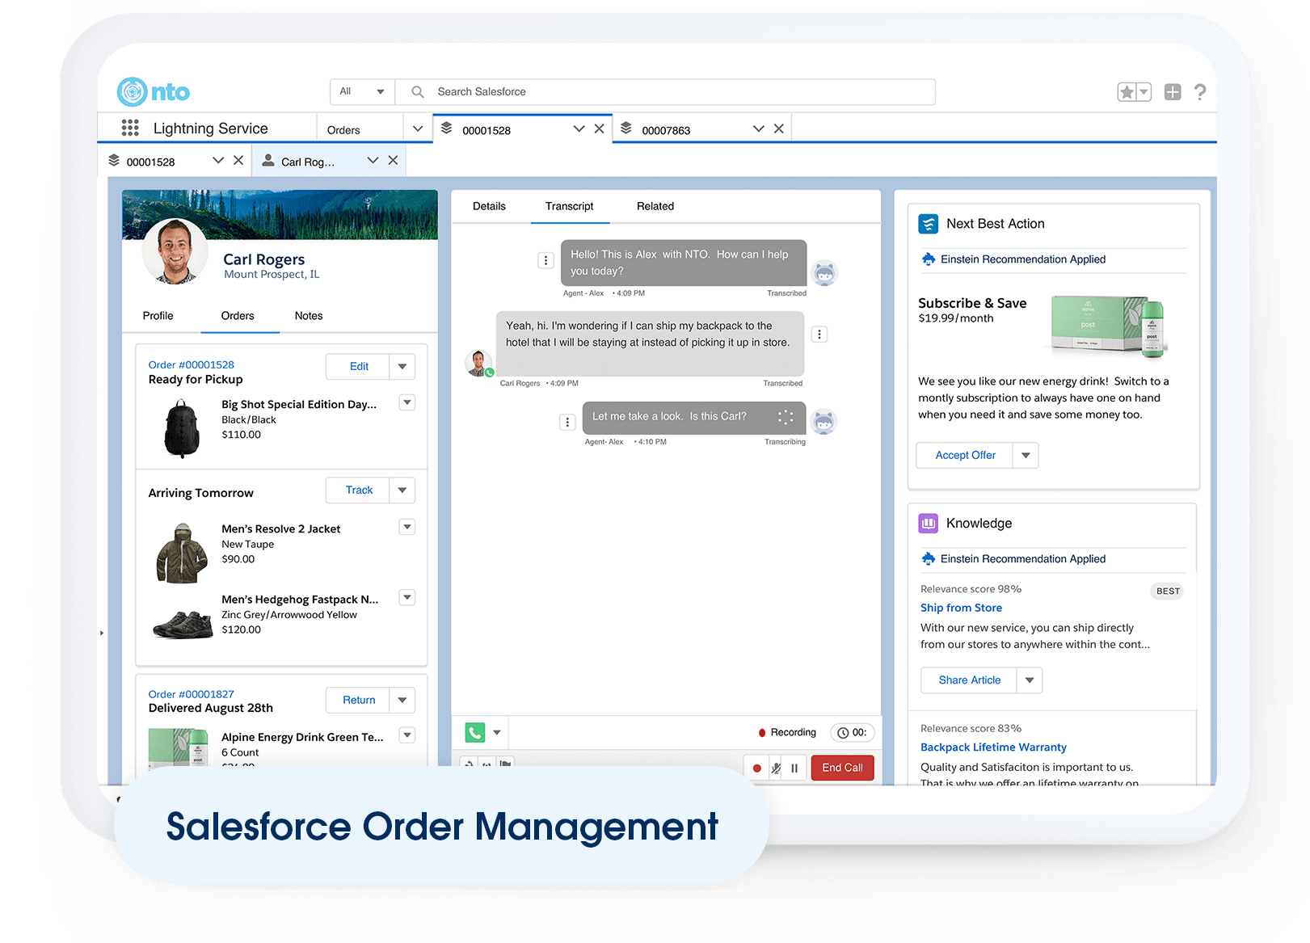
Task: Open the Notes tab
Action: tap(309, 316)
